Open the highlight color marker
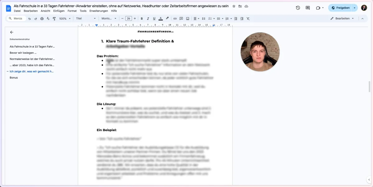Screen dimensions: 373x187 tap(168, 19)
